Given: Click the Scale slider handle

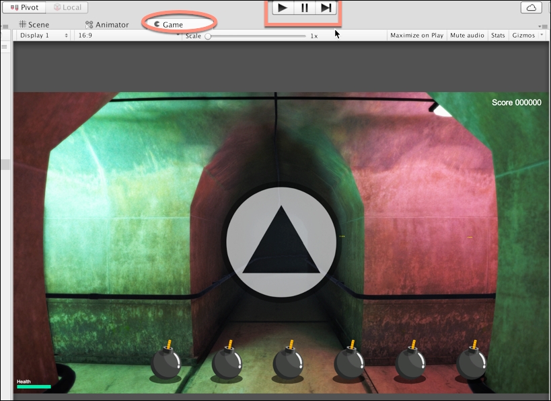Looking at the screenshot, I should click(208, 36).
